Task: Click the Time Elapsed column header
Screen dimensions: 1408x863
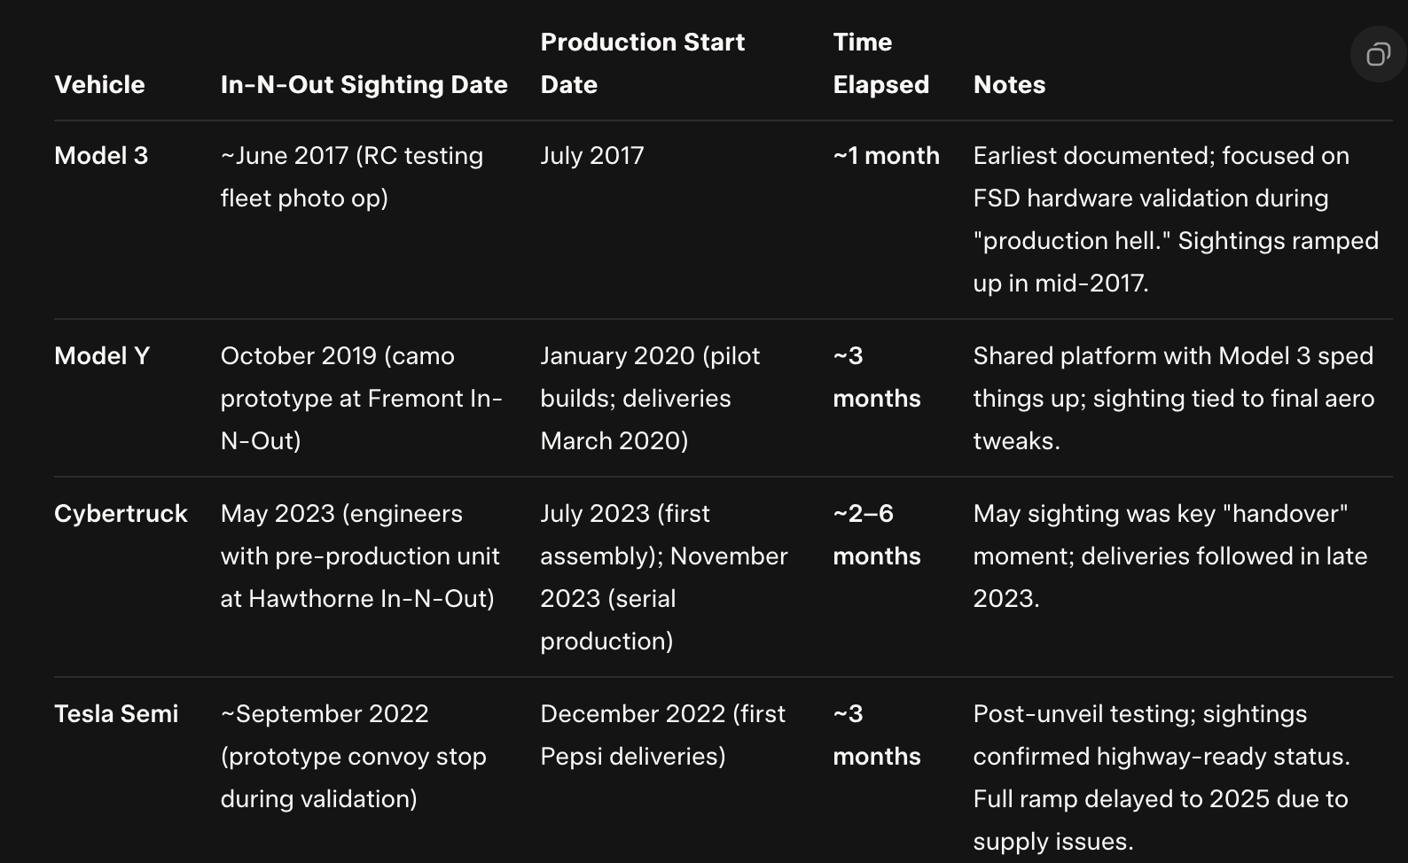Action: 880,64
